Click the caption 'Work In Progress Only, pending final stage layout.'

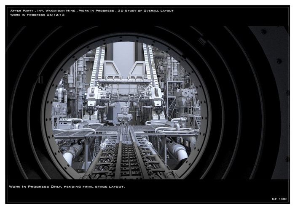click(x=67, y=187)
